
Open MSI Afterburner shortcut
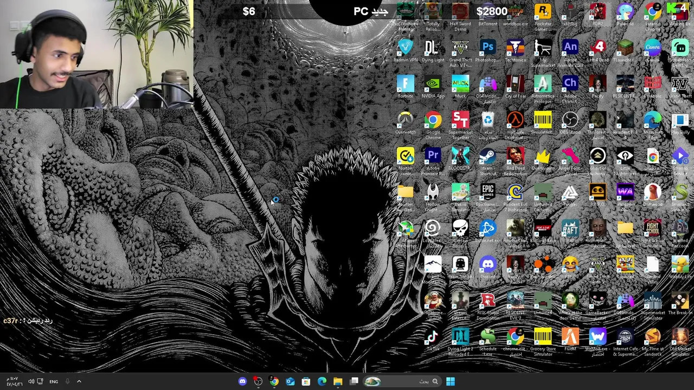pos(406,234)
